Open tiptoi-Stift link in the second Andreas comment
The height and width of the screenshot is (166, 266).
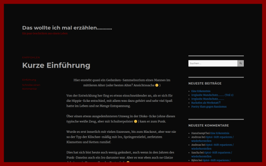[212, 147]
